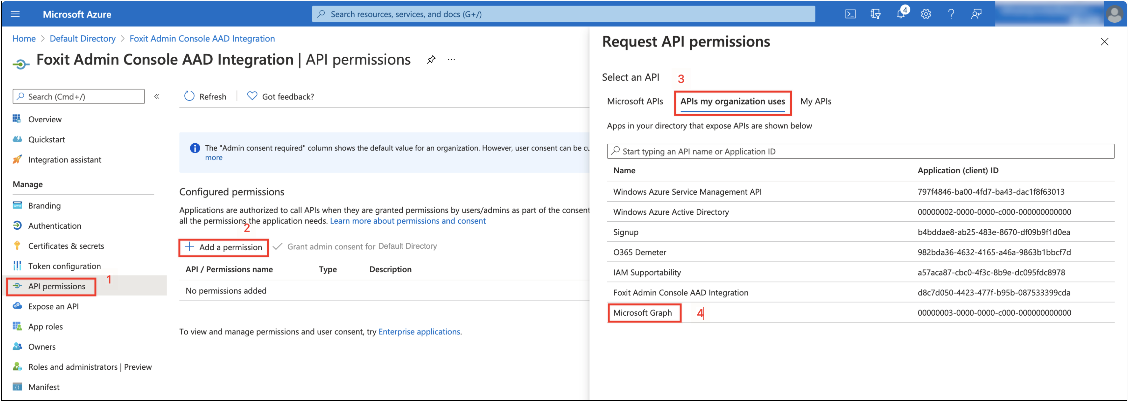Image resolution: width=1128 pixels, height=402 pixels.
Task: Switch to the Microsoft APIs tab
Action: pos(635,101)
